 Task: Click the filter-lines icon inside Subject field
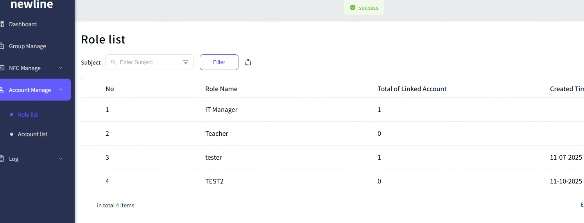186,62
